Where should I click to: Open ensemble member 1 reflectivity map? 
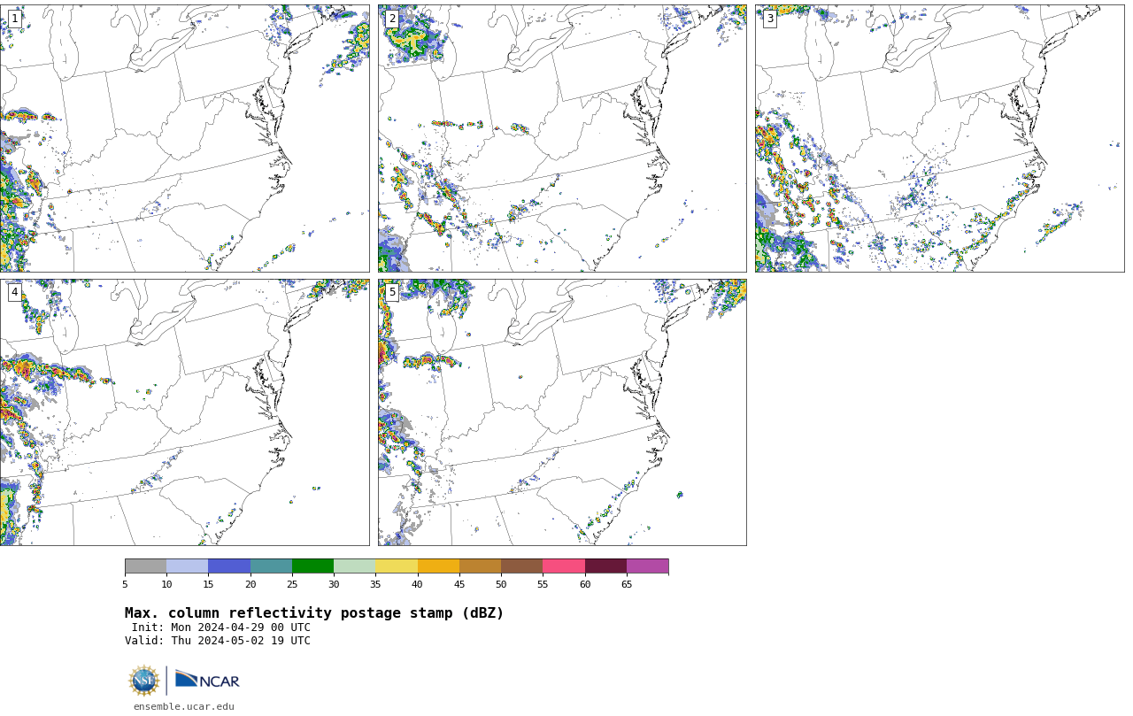click(184, 138)
